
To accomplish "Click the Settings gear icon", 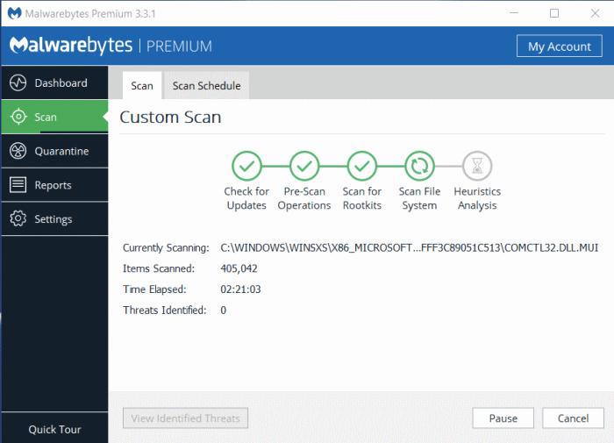I will (x=18, y=219).
